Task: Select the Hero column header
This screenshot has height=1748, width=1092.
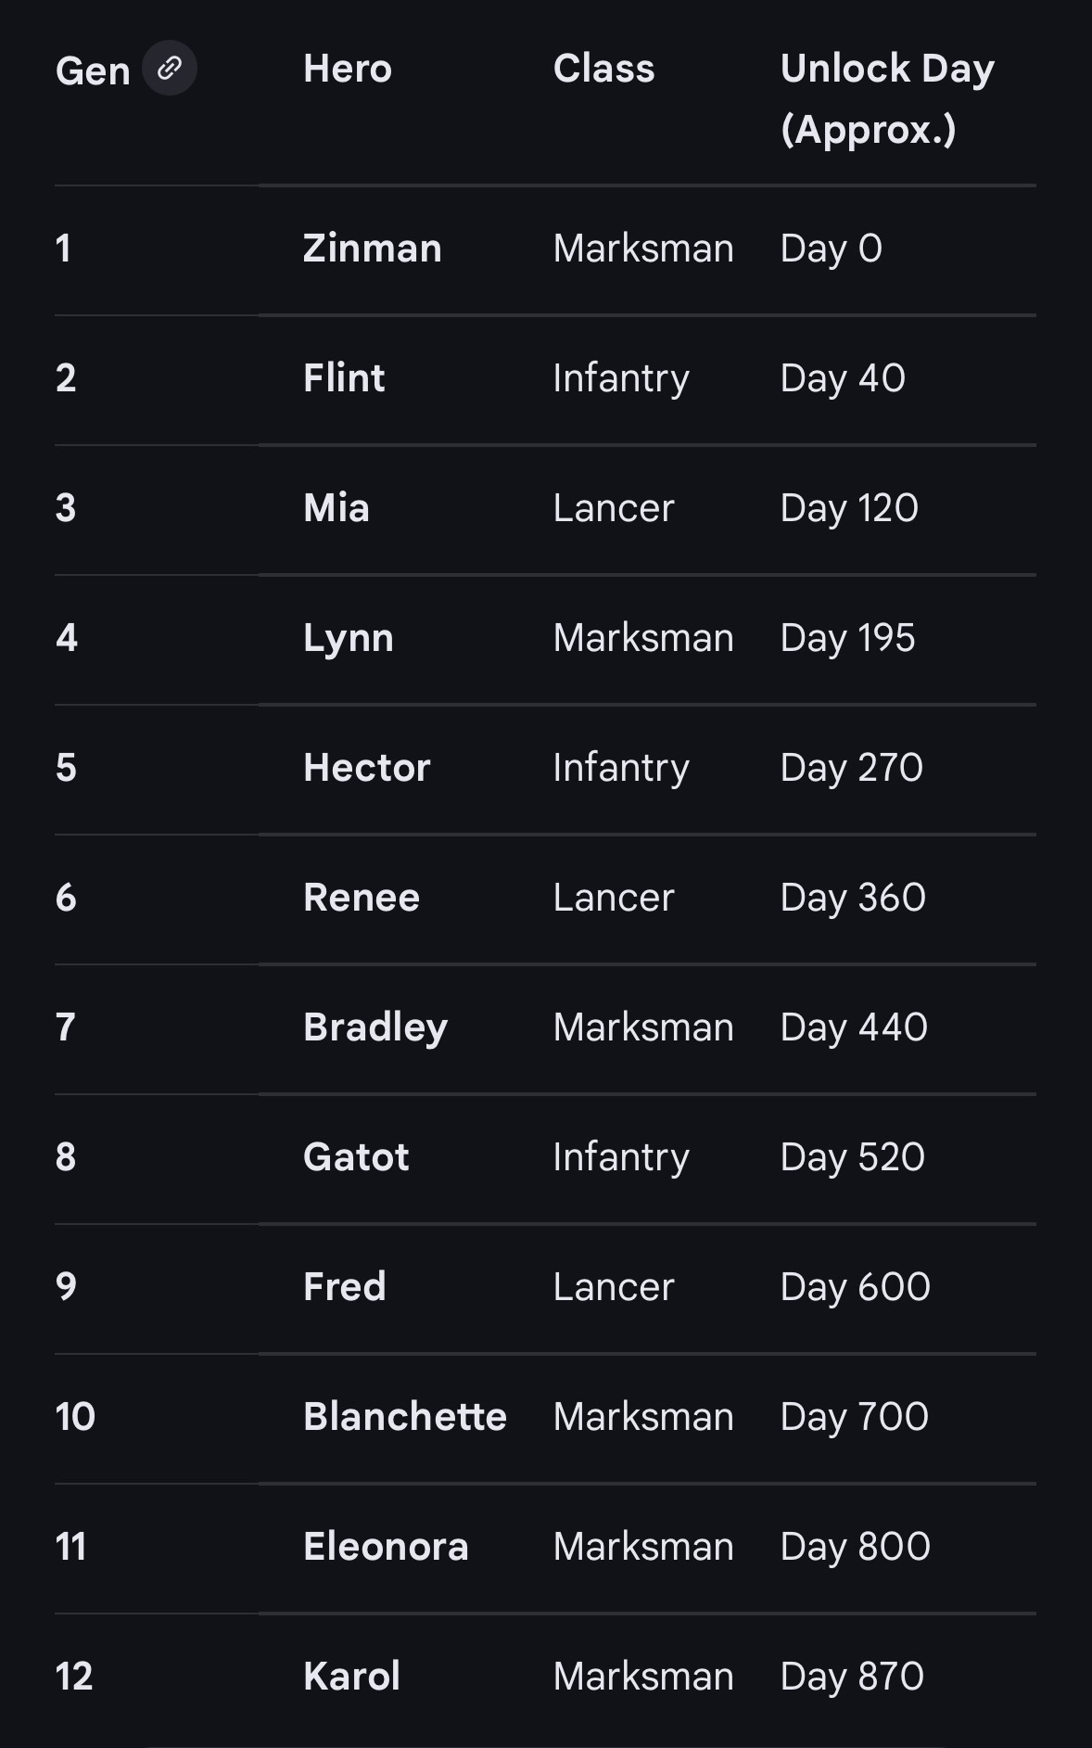Action: [x=348, y=69]
